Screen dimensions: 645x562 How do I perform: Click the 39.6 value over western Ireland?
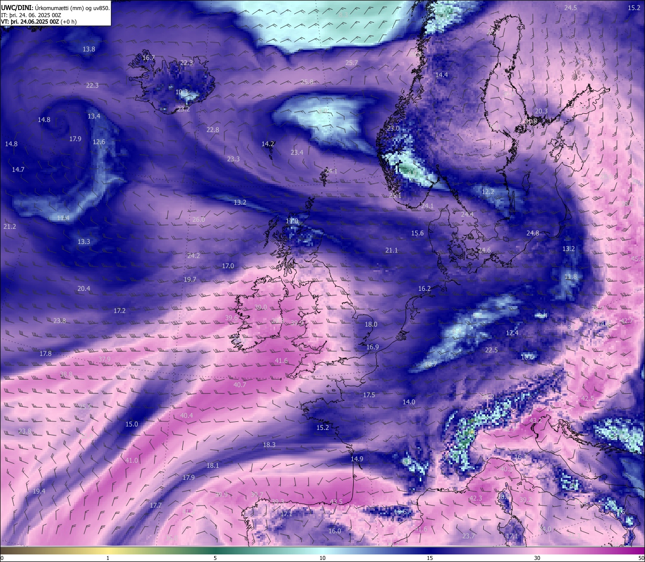coord(231,318)
